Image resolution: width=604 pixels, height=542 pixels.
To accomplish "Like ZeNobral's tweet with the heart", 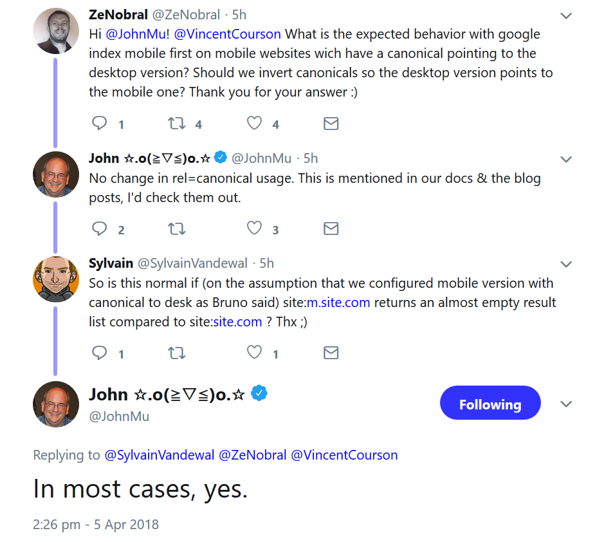I will click(x=255, y=123).
